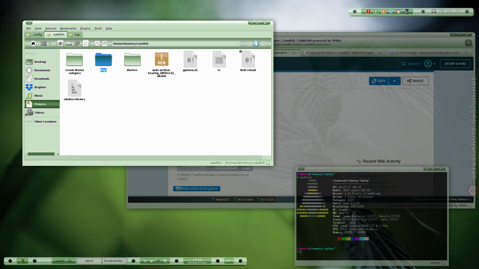Viewport: 479px width, 269px height.
Task: Switch to xterm in the taskbar
Action: click(x=89, y=261)
